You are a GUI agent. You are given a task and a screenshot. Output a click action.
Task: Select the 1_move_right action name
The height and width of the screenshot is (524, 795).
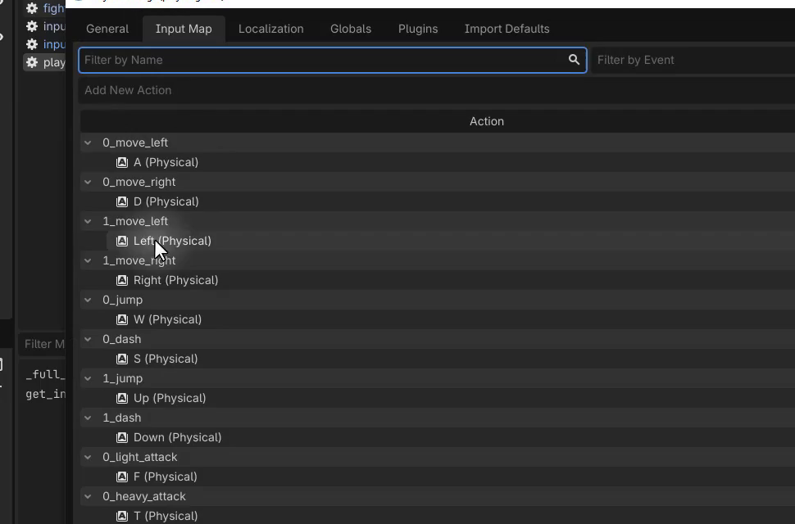click(x=139, y=260)
